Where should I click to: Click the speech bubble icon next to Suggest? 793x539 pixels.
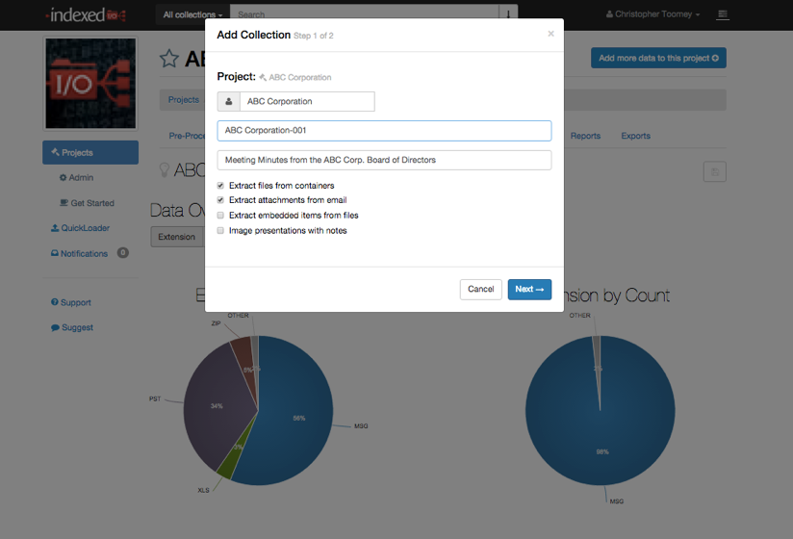click(55, 327)
